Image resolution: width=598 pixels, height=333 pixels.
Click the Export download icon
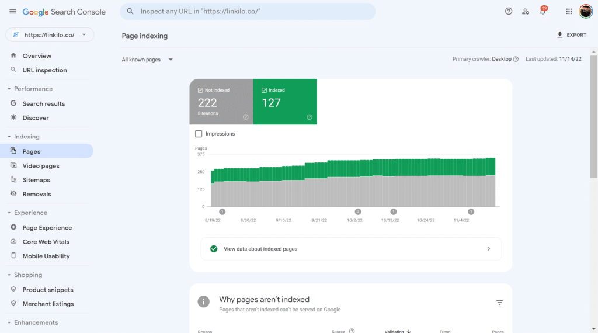click(x=559, y=34)
